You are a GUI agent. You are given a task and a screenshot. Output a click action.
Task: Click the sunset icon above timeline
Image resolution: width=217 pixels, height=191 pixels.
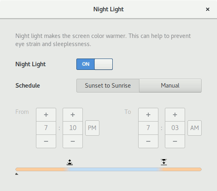pyautogui.click(x=164, y=162)
